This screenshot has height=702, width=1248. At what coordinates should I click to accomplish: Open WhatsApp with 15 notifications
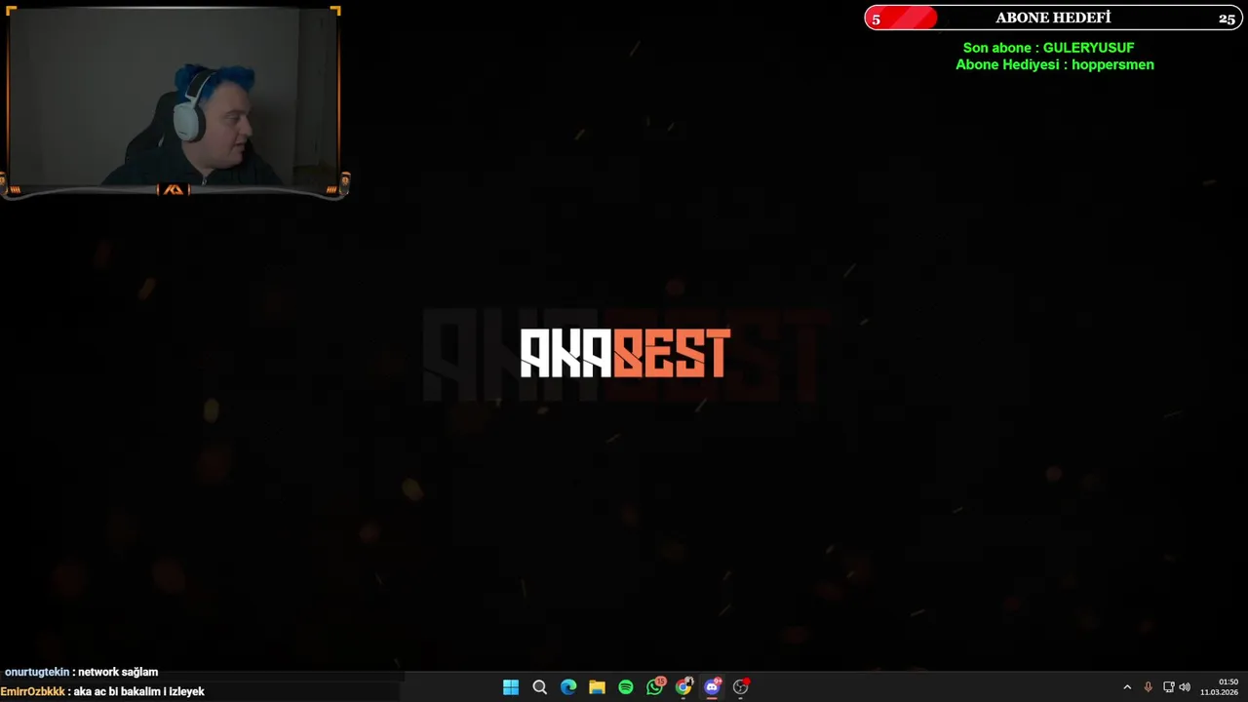click(x=655, y=686)
